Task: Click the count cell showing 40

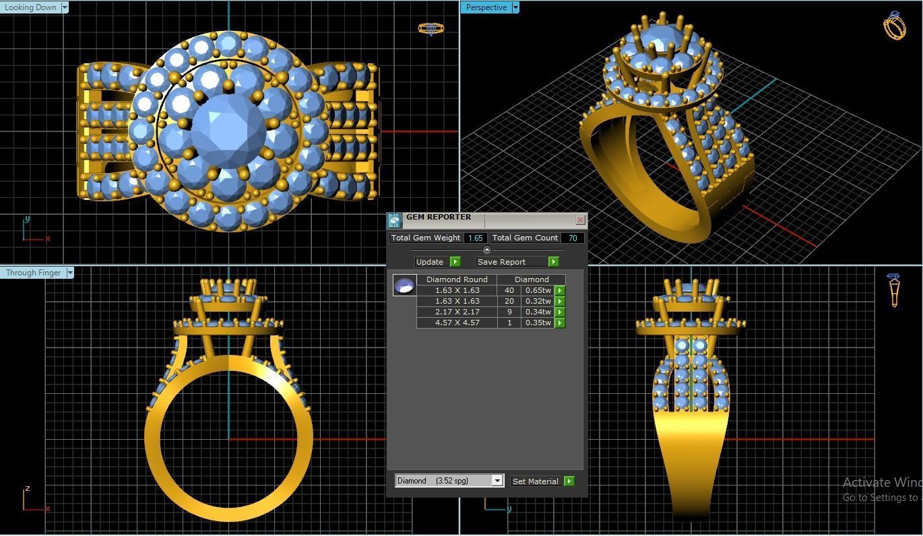Action: point(509,290)
